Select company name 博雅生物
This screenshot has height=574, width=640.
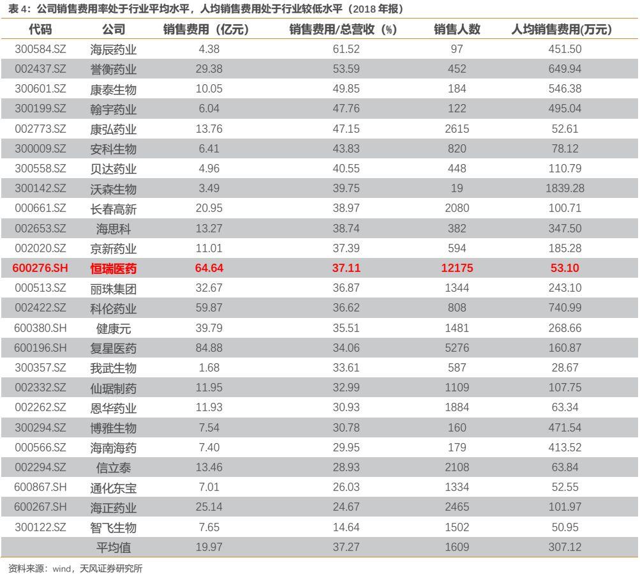point(114,428)
